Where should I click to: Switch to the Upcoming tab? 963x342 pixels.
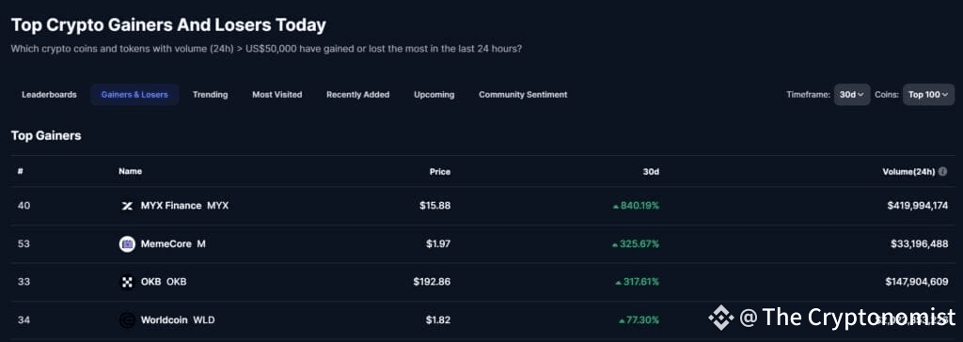(x=434, y=95)
